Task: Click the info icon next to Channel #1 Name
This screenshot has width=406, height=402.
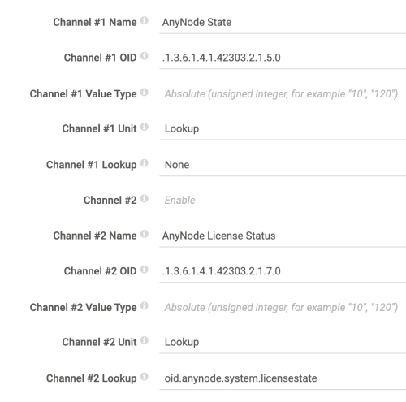Action: 145,20
